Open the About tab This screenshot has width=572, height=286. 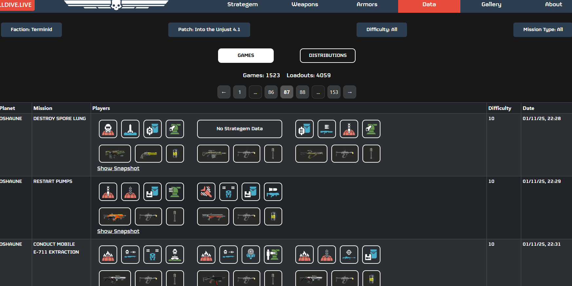[554, 5]
